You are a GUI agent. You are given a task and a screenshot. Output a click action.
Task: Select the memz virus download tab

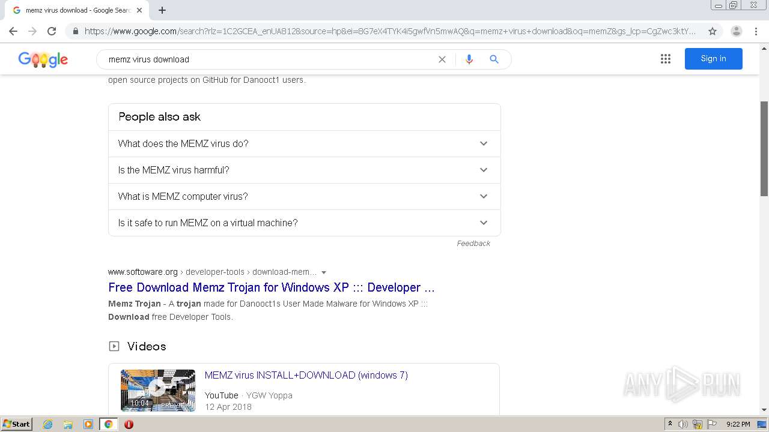click(x=76, y=10)
